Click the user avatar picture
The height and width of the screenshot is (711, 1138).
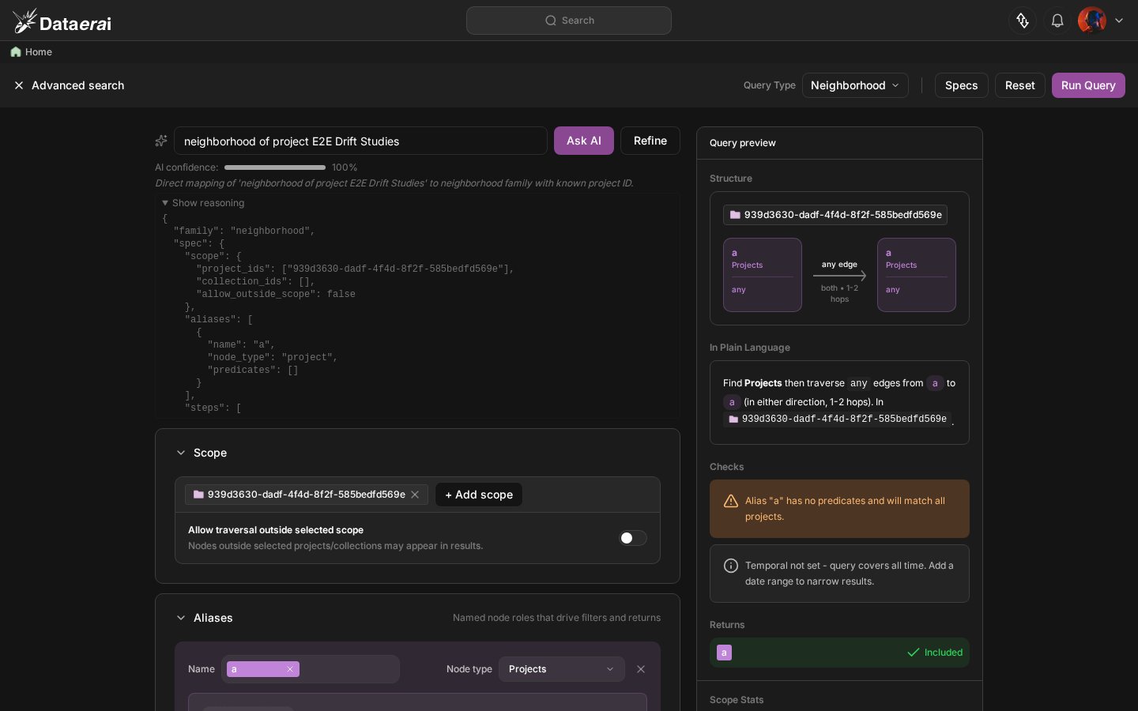[1092, 21]
